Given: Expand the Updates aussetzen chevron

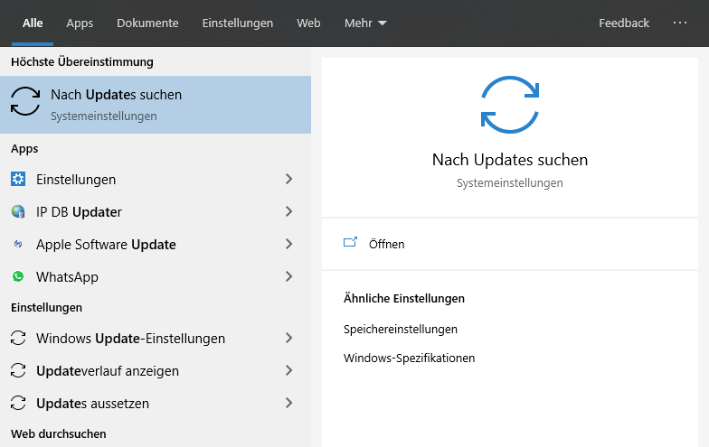Looking at the screenshot, I should click(289, 403).
